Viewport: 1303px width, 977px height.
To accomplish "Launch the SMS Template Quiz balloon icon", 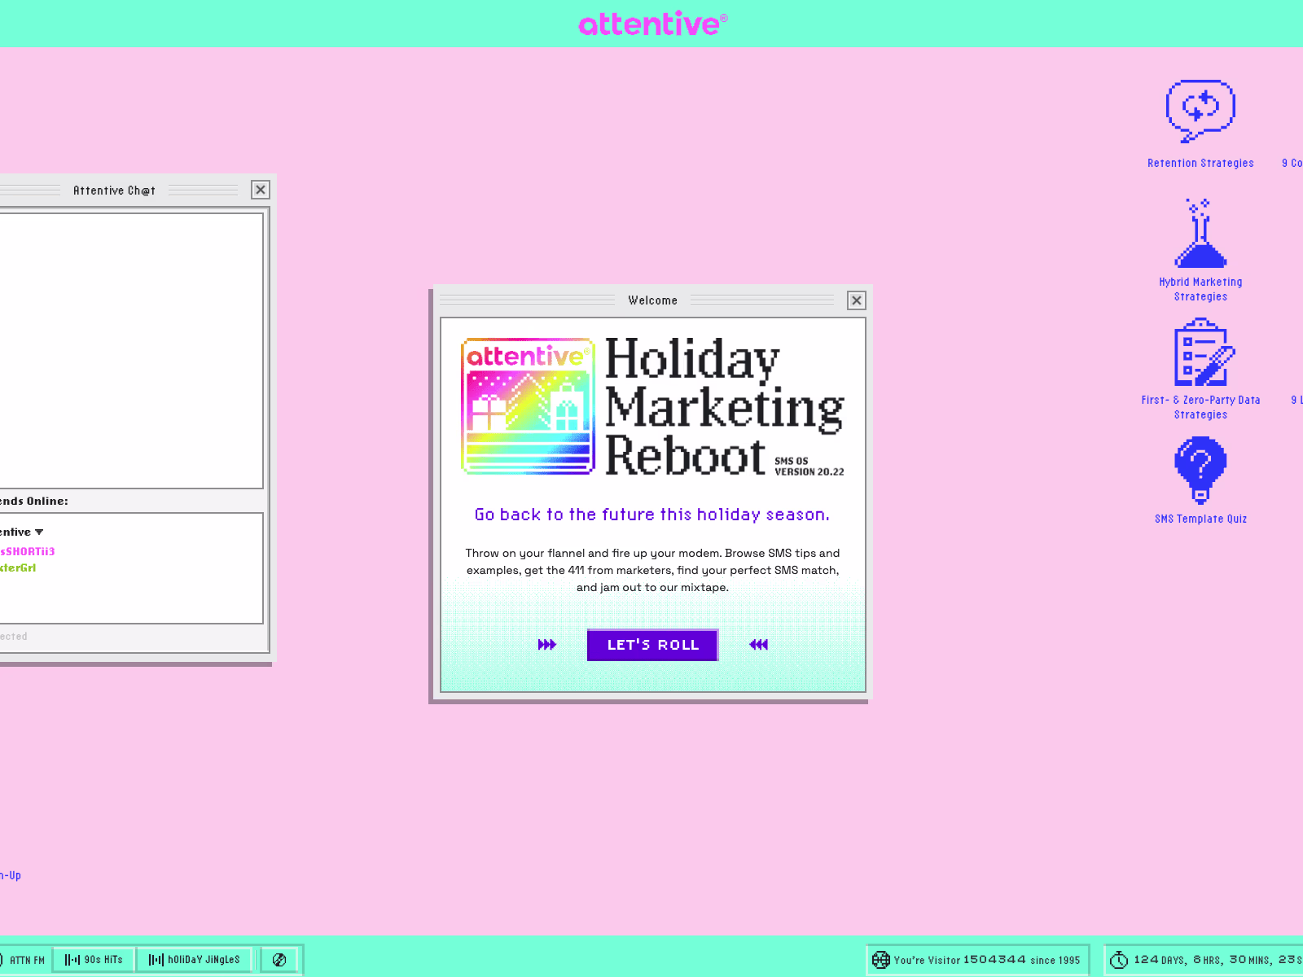I will click(1200, 471).
